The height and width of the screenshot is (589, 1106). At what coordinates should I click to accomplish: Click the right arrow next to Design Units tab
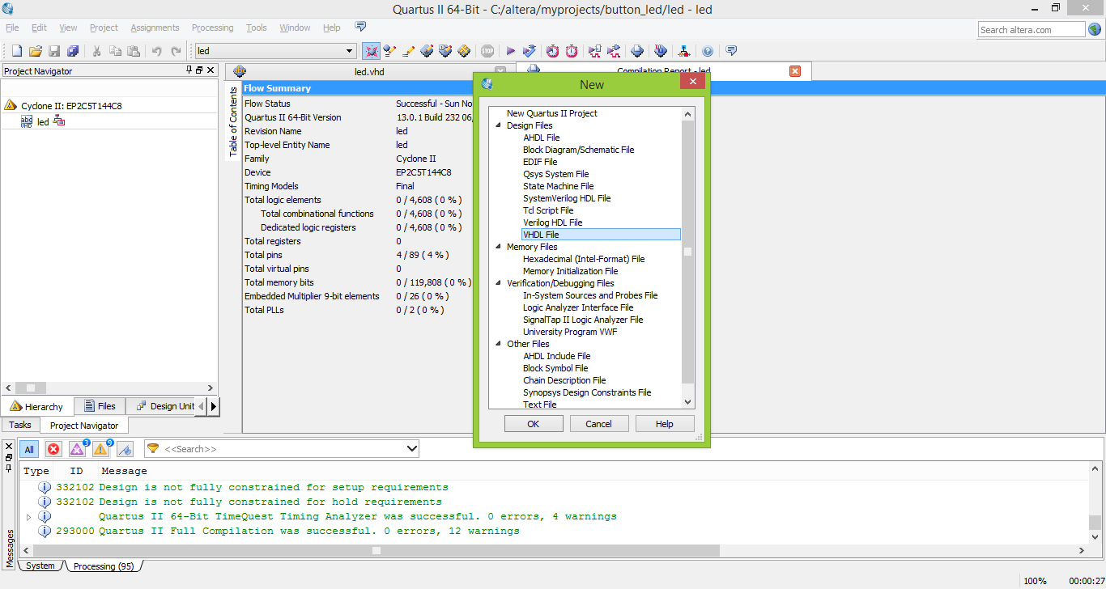point(214,406)
